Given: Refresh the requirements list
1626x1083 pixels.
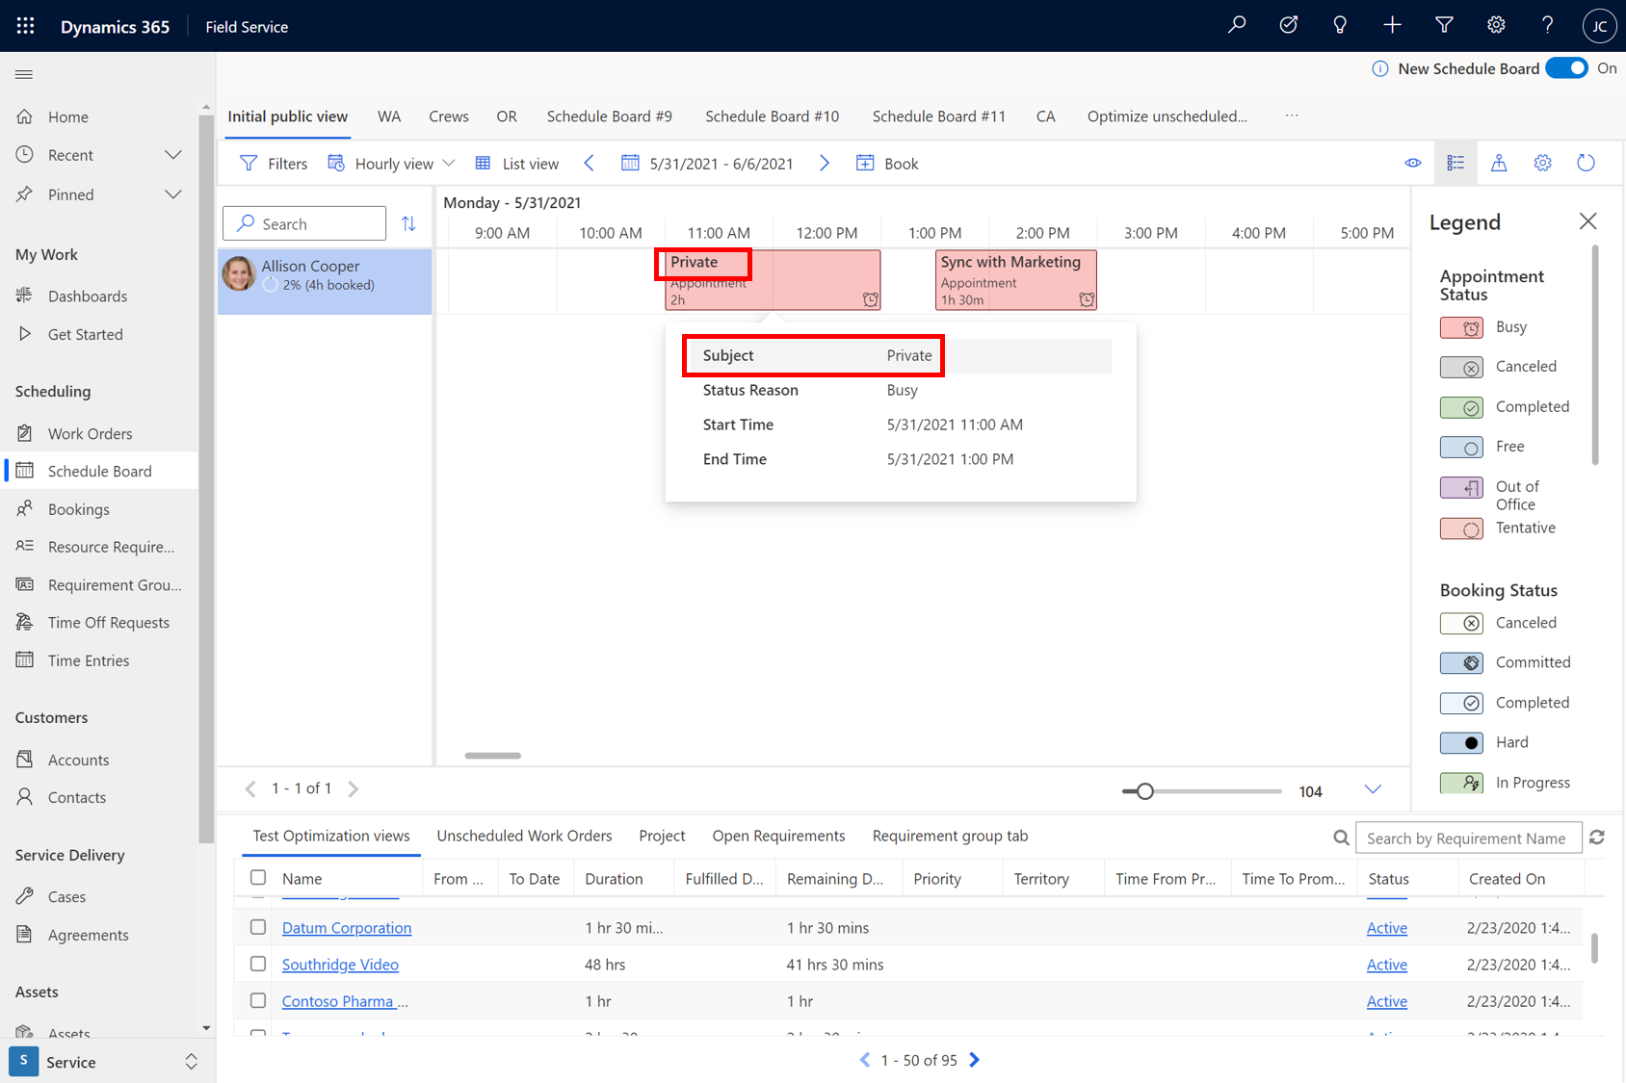Looking at the screenshot, I should pos(1597,838).
